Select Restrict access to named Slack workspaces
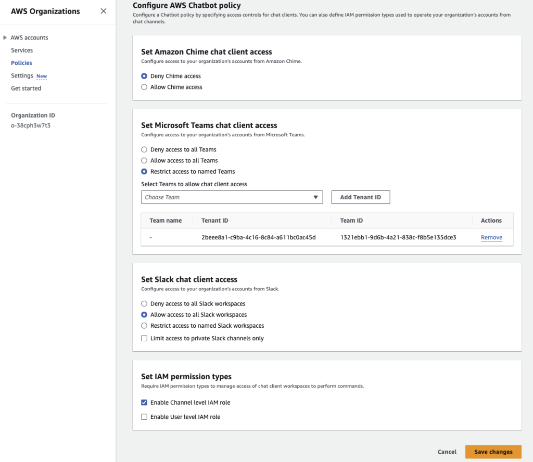This screenshot has height=462, width=533. [144, 325]
